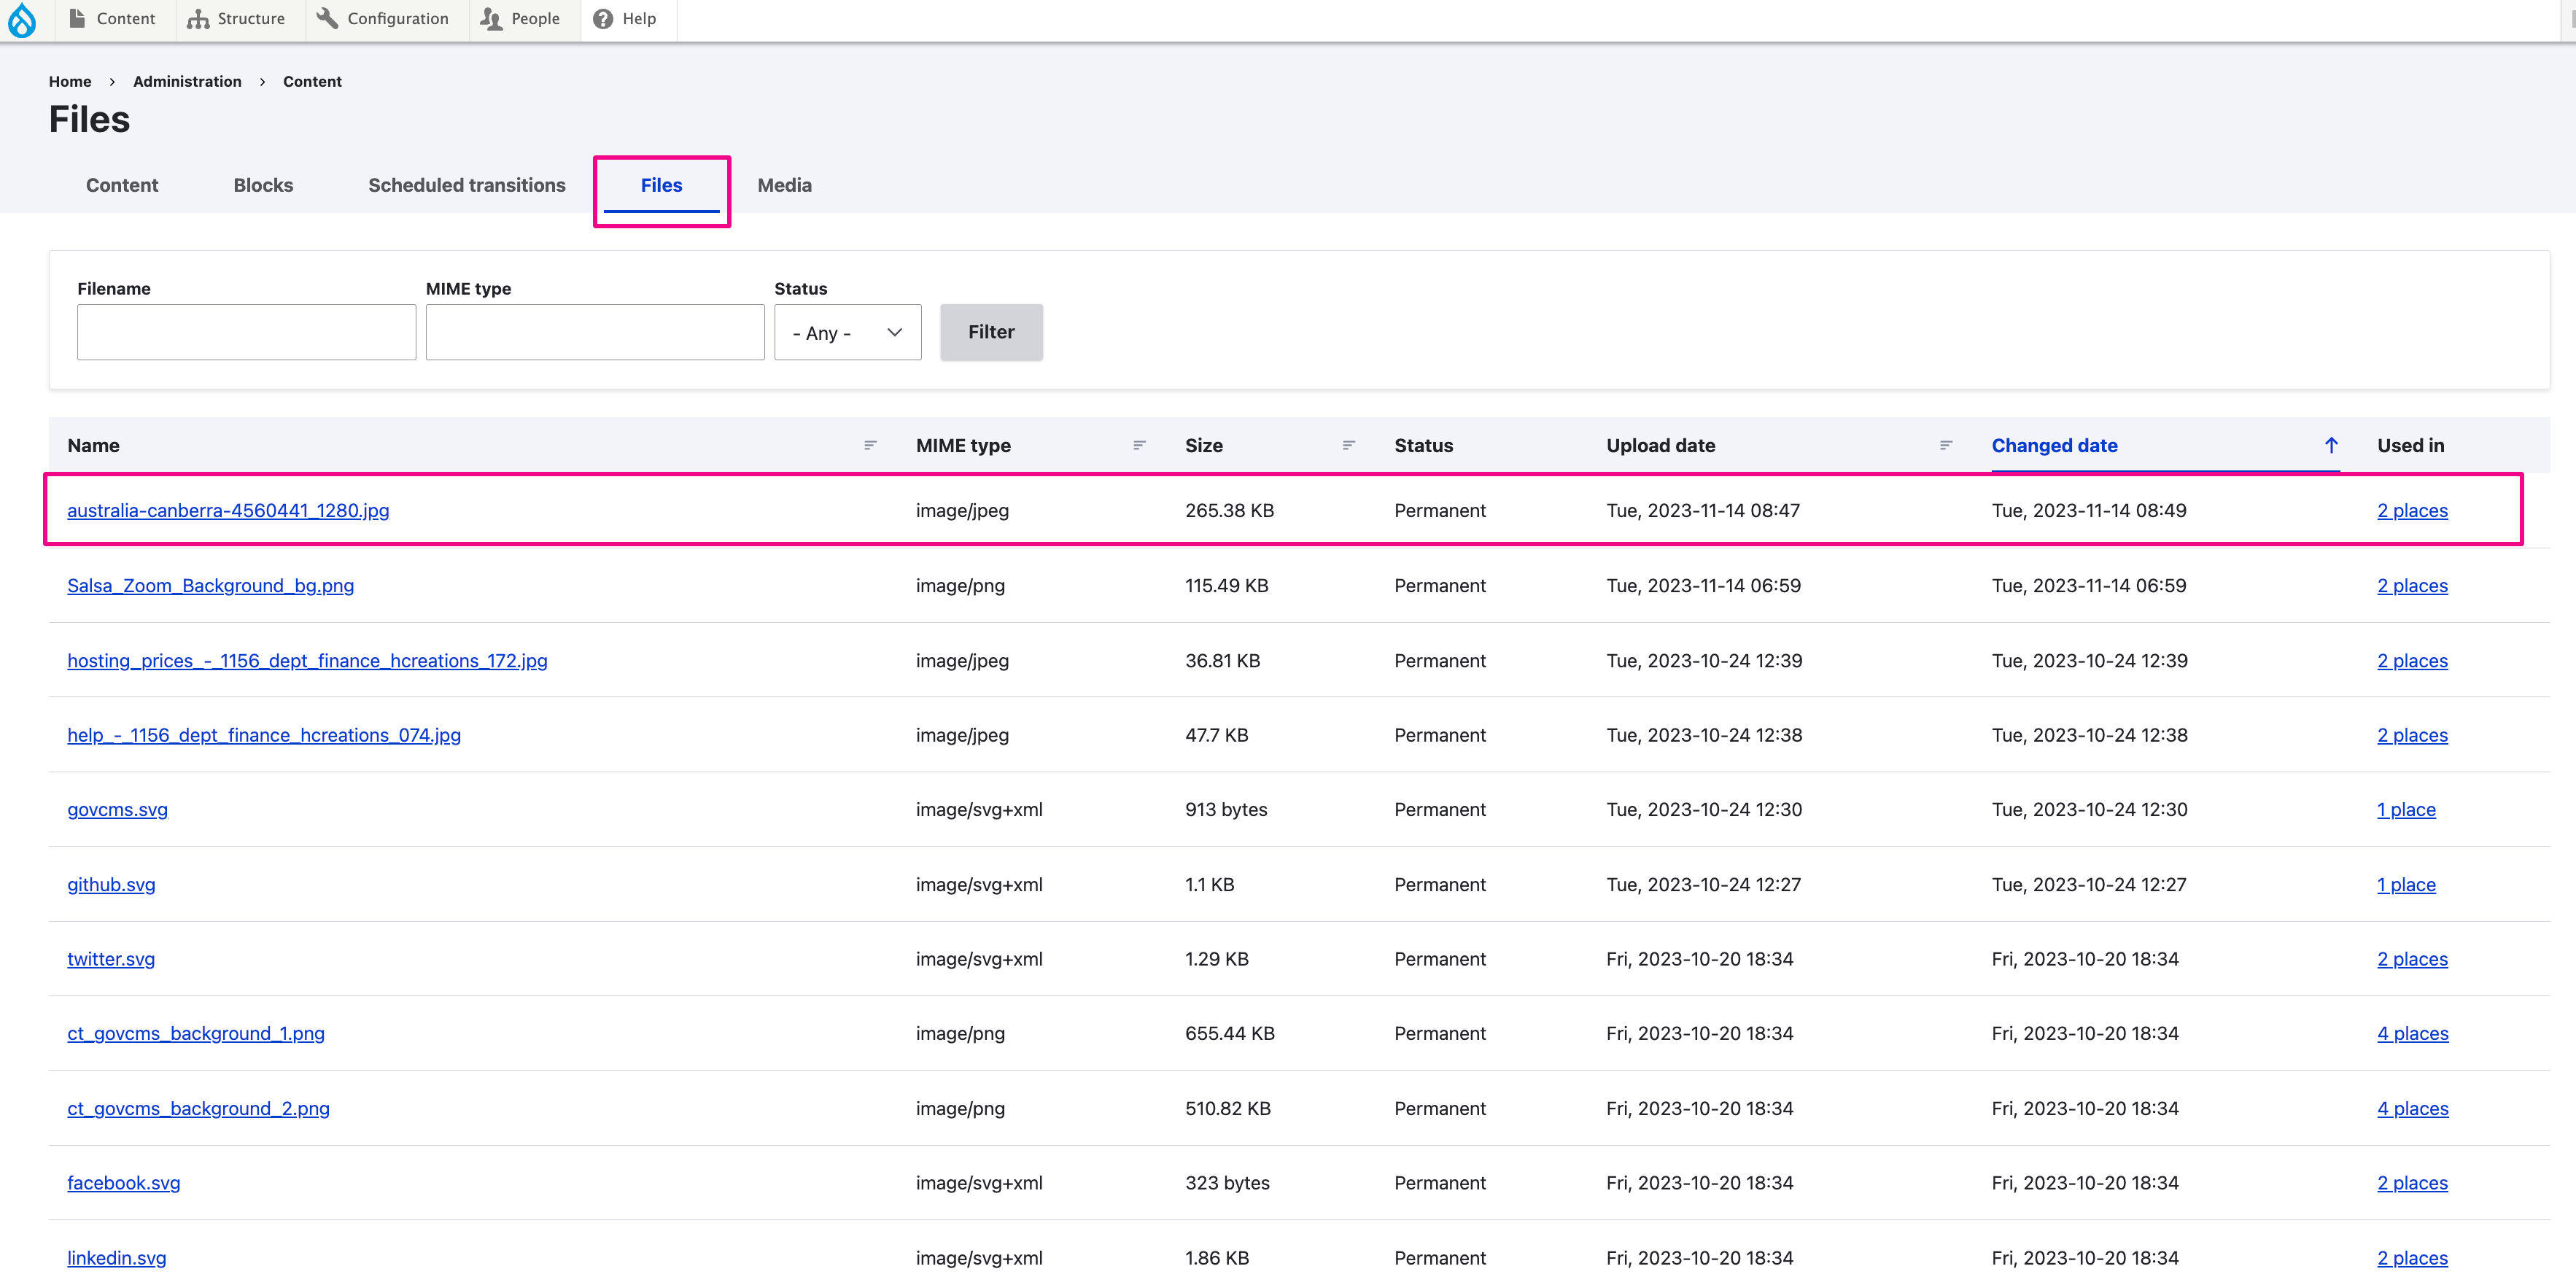
Task: Click the Drupal logo home icon
Action: (x=22, y=19)
